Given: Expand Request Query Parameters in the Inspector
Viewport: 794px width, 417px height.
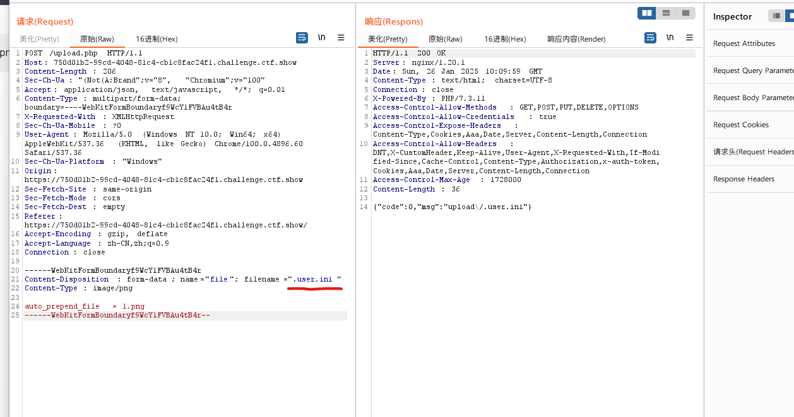Looking at the screenshot, I should (x=750, y=71).
